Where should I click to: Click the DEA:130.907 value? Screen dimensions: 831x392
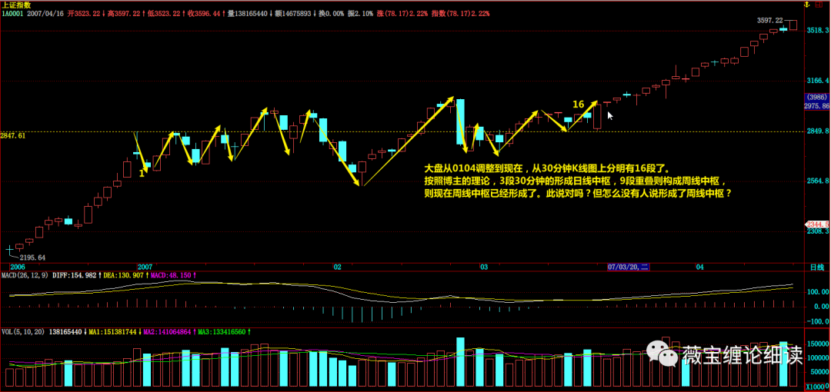point(122,275)
